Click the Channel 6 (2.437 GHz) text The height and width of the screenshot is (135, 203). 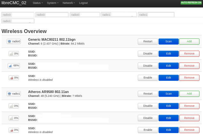coord(43,44)
